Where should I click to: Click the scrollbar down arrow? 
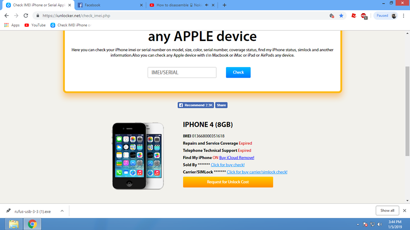pyautogui.click(x=407, y=201)
